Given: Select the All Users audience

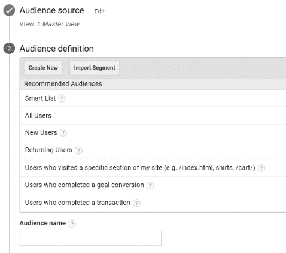Looking at the screenshot, I should [x=153, y=116].
